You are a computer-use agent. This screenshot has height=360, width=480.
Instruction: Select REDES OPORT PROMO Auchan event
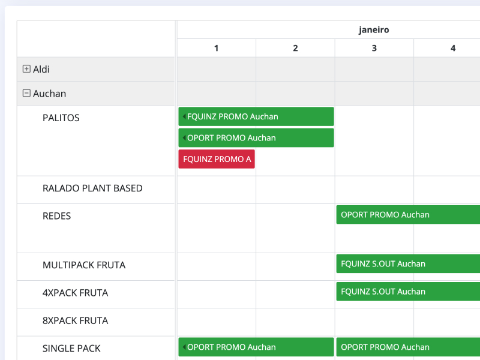(x=408, y=214)
